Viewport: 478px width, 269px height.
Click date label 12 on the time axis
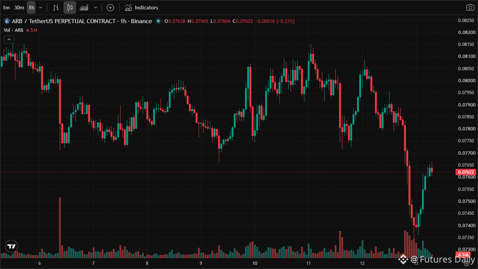362,263
